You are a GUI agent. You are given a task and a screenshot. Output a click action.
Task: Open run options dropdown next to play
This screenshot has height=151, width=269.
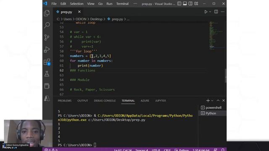point(210,12)
